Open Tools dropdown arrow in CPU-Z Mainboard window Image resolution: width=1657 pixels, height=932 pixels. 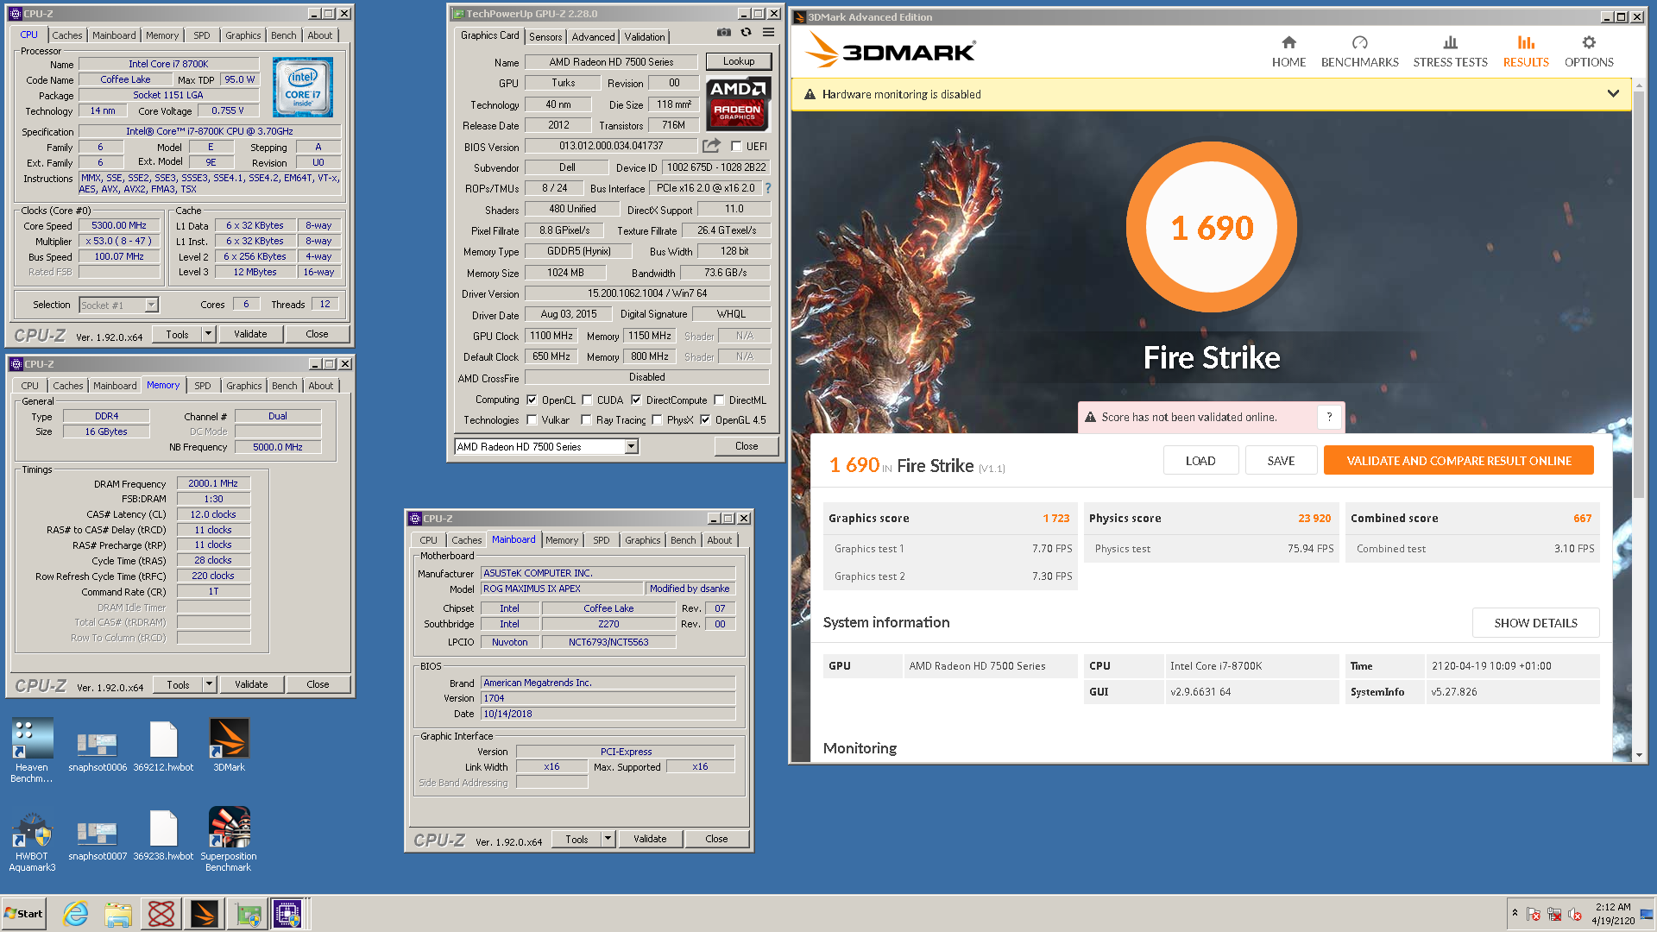(608, 839)
